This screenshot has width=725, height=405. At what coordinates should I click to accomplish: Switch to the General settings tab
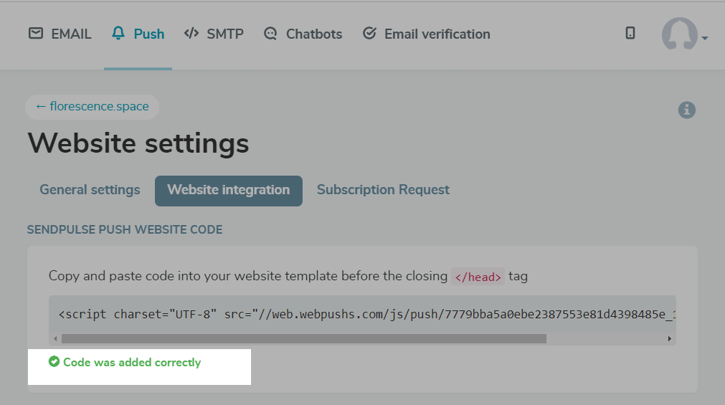click(90, 190)
